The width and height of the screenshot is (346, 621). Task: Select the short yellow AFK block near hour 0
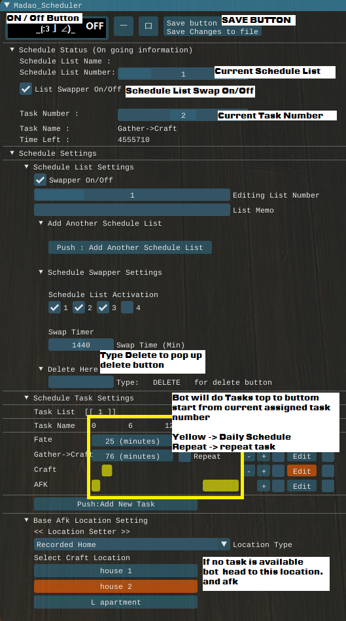click(x=95, y=486)
